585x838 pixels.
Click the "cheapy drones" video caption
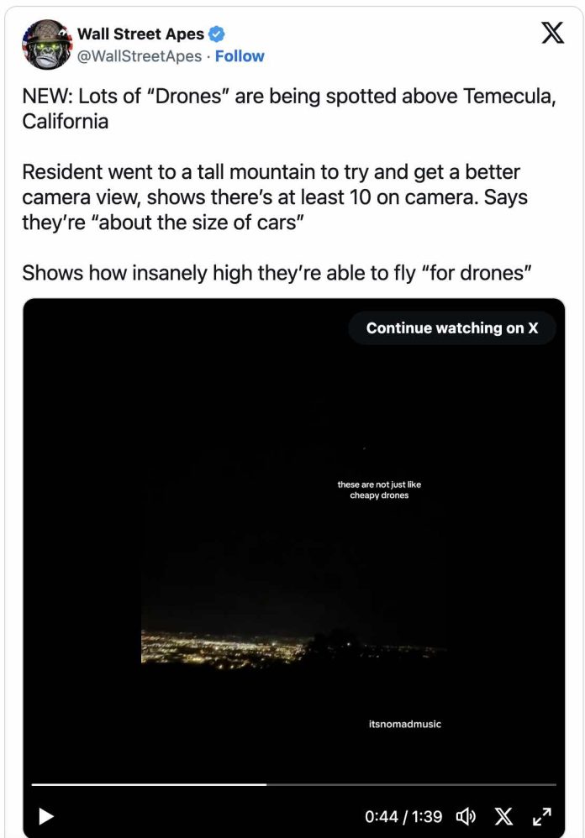379,490
